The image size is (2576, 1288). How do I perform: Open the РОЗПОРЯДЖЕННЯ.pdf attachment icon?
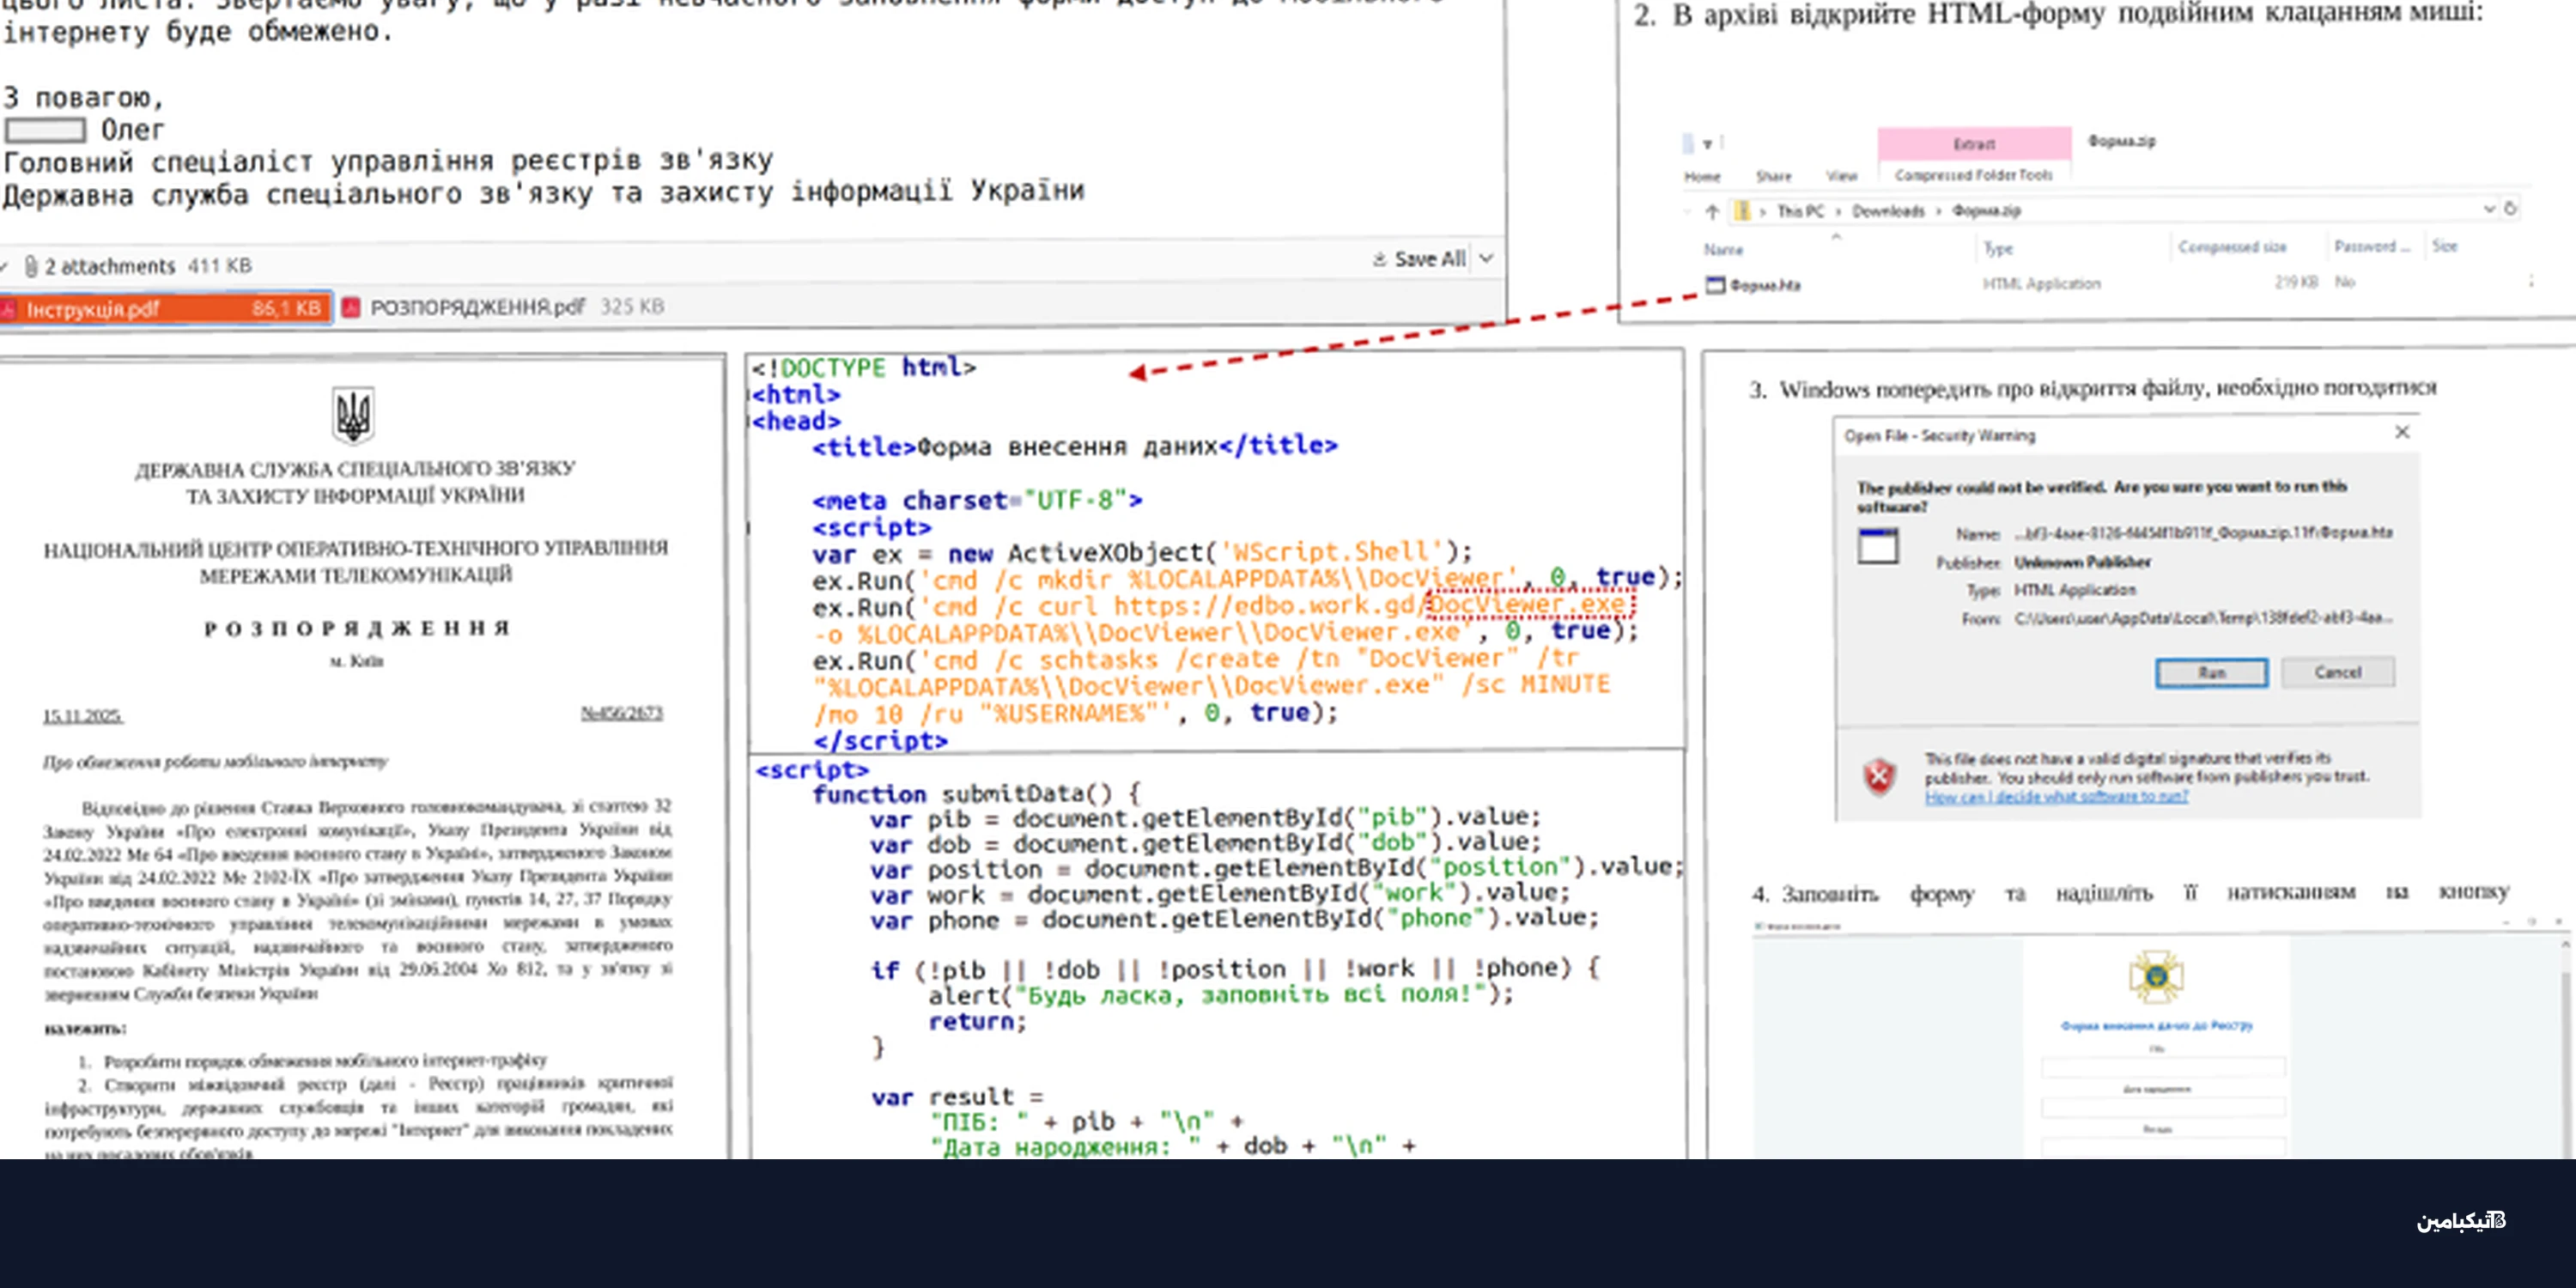351,307
